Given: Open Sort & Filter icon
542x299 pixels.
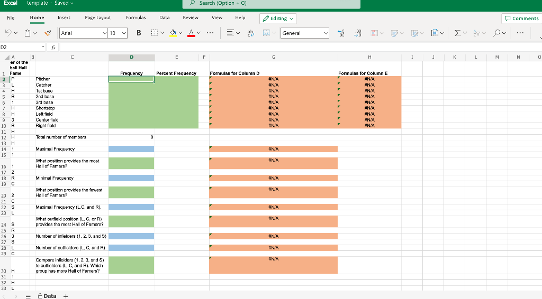Looking at the screenshot, I should click(x=477, y=33).
